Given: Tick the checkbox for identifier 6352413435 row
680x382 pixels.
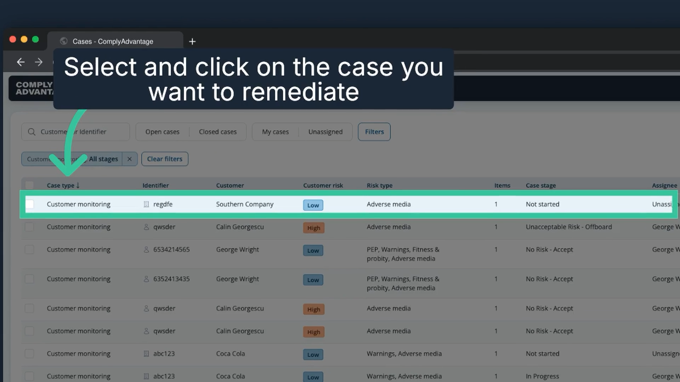Looking at the screenshot, I should pyautogui.click(x=29, y=279).
